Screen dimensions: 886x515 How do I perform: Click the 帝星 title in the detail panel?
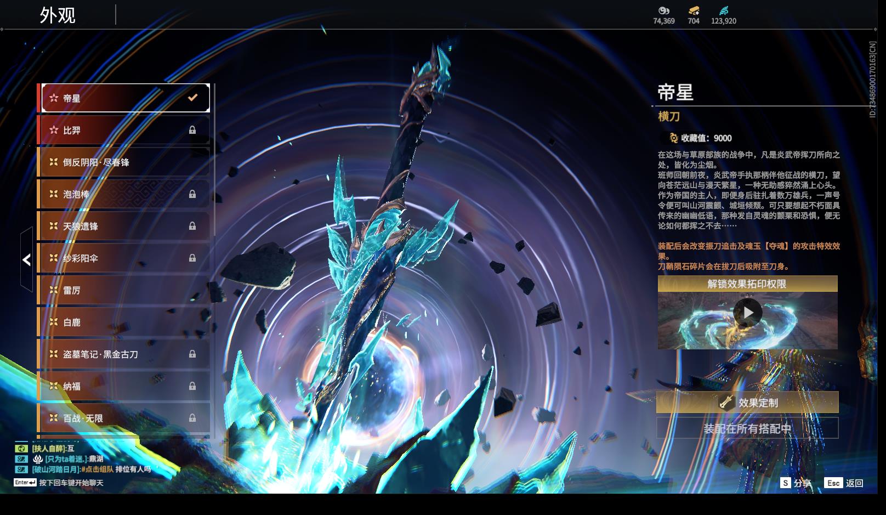(x=675, y=92)
